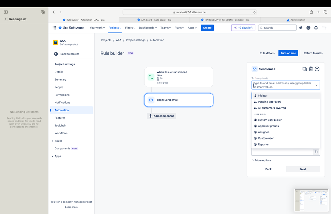This screenshot has width=331, height=214.
Task: Click the 10 days left trial button
Action: tap(243, 28)
